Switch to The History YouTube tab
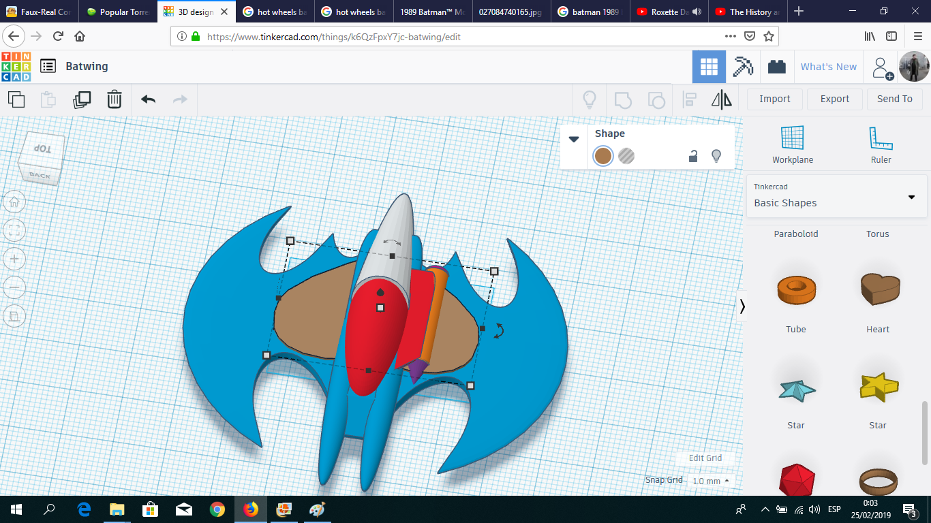The height and width of the screenshot is (523, 931). [746, 12]
